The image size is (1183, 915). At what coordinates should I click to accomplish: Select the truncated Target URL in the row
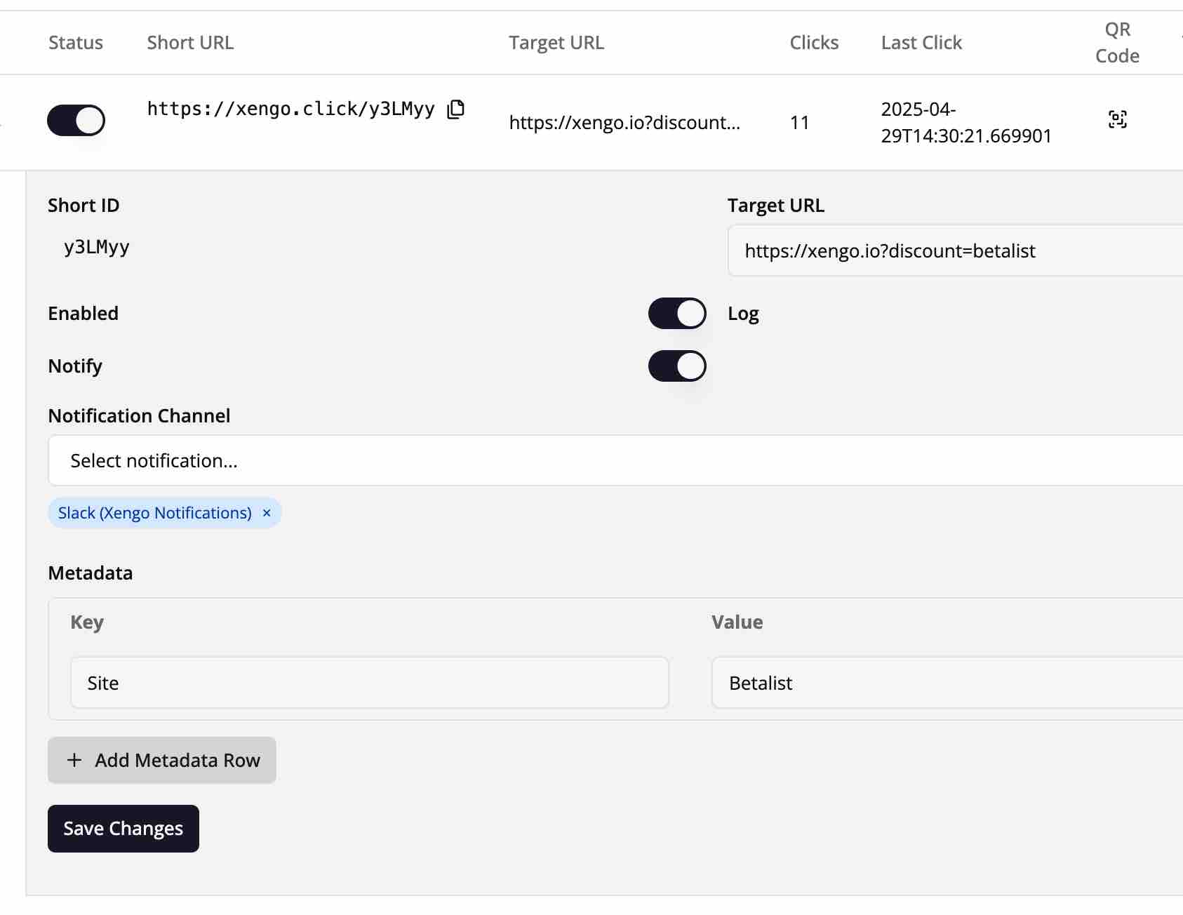(625, 122)
